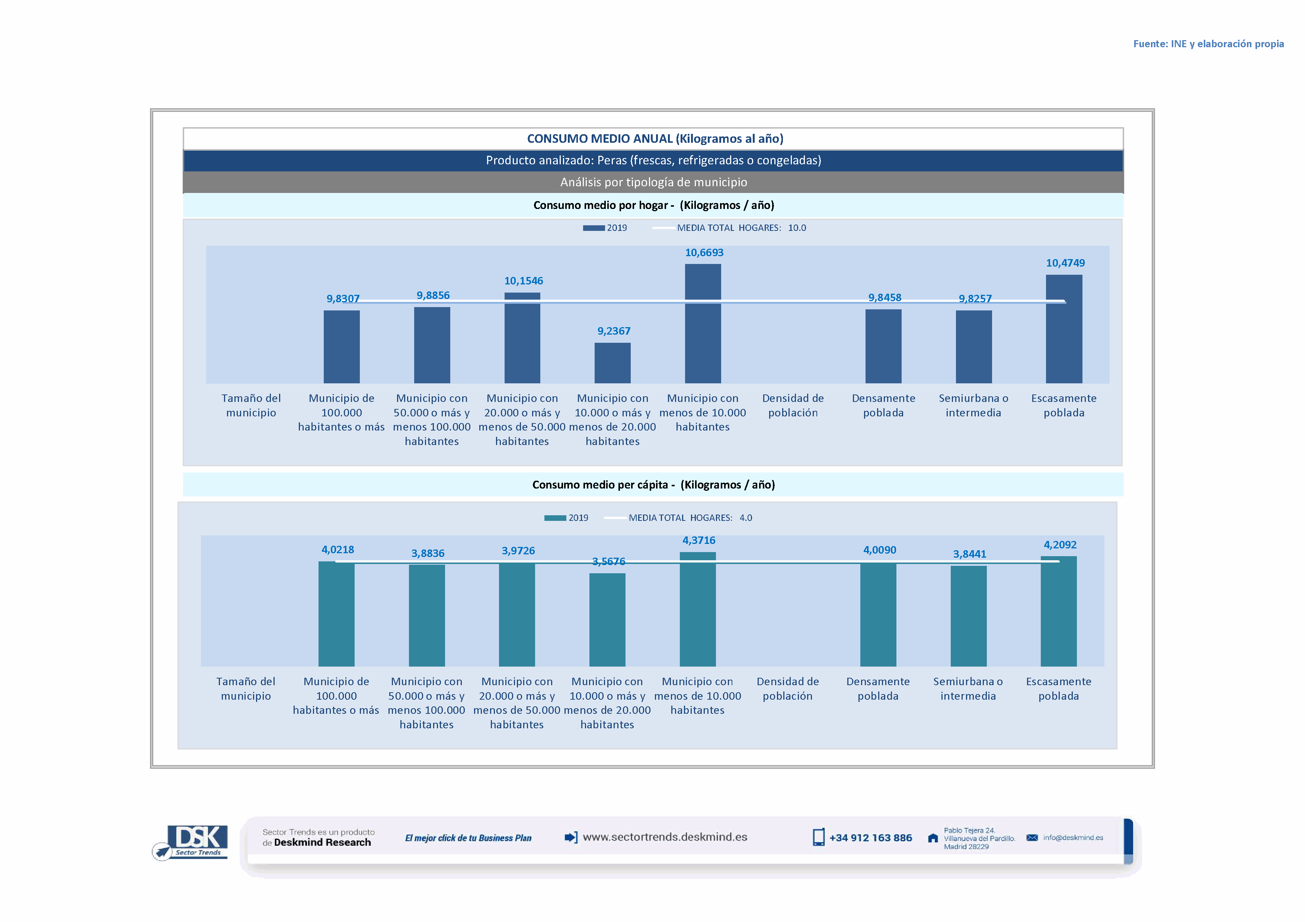The width and height of the screenshot is (1305, 922).
Task: Click the +34 912 163 886 phone number
Action: pos(870,838)
